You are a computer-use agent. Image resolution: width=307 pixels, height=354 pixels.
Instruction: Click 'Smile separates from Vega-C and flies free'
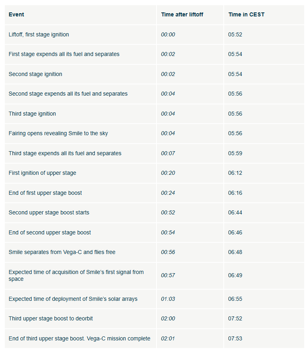62,252
